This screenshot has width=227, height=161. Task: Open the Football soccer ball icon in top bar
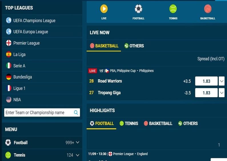(138, 9)
